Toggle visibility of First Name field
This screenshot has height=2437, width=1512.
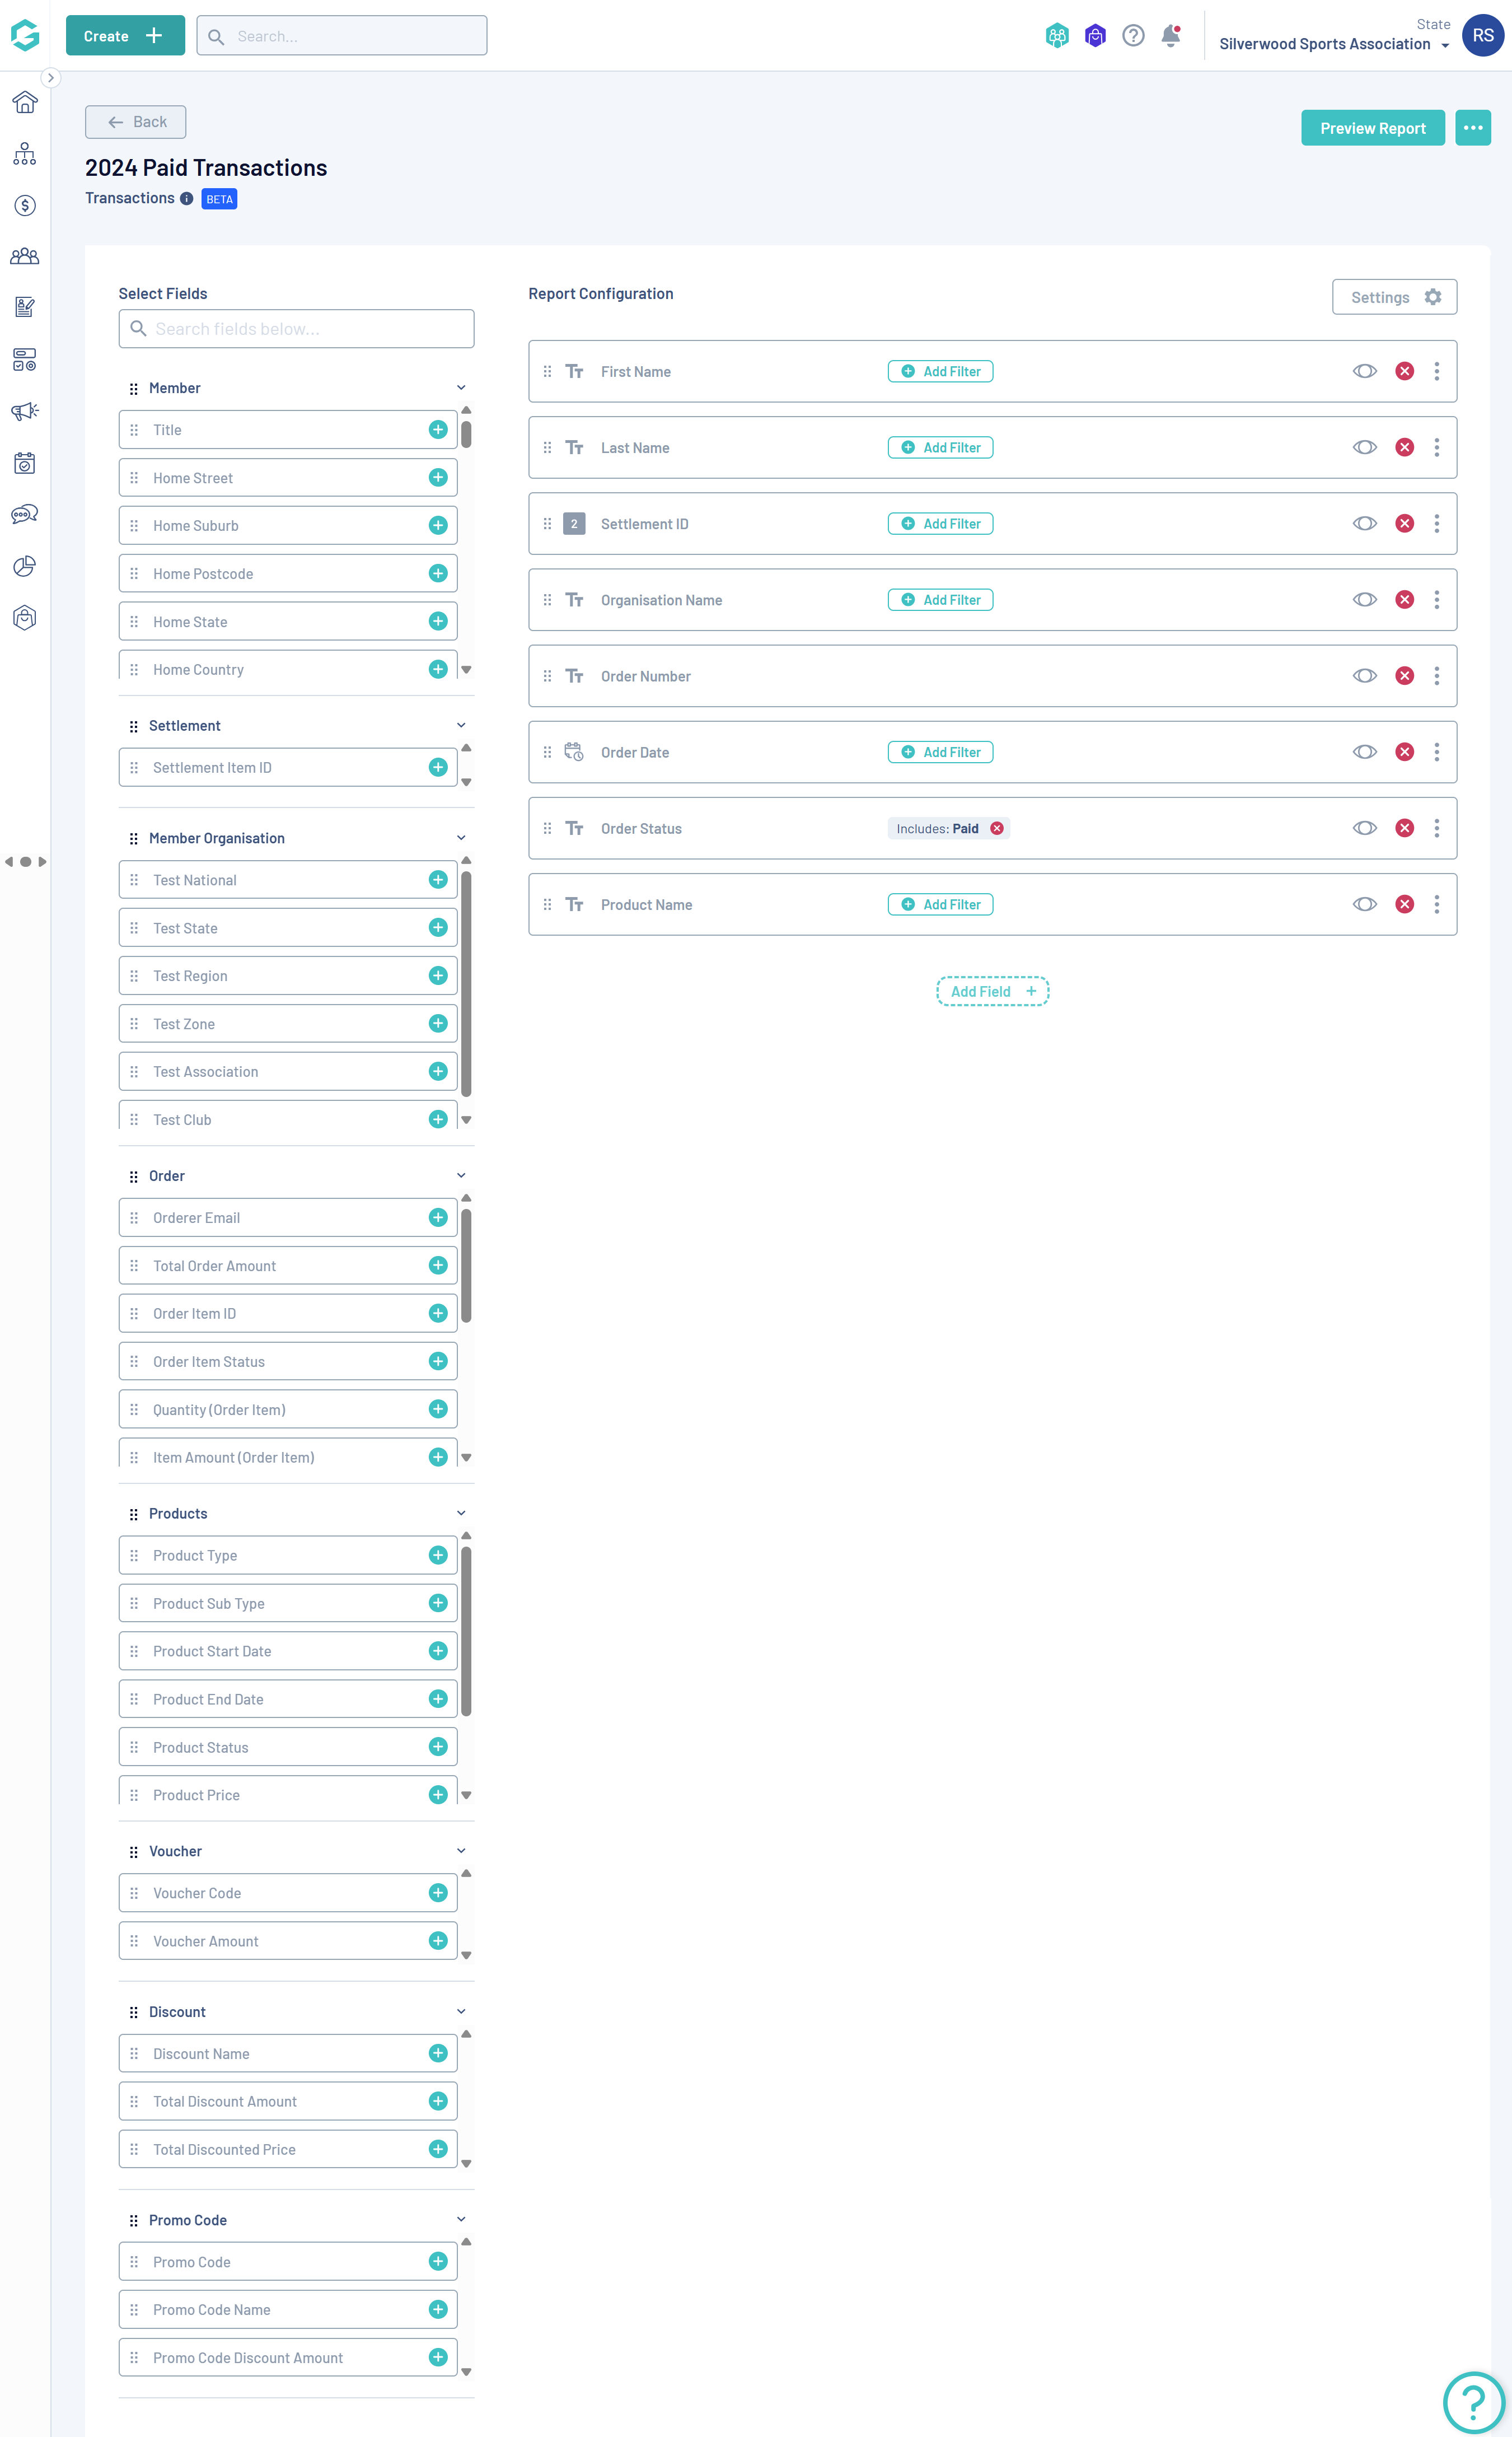1364,371
